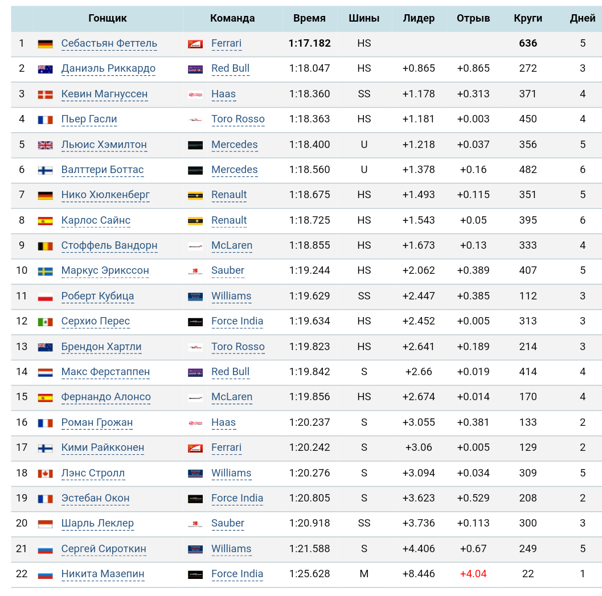Image resolution: width=602 pixels, height=596 pixels.
Task: Click the Mexican flag beside Серхио Перес
Action: click(x=45, y=322)
